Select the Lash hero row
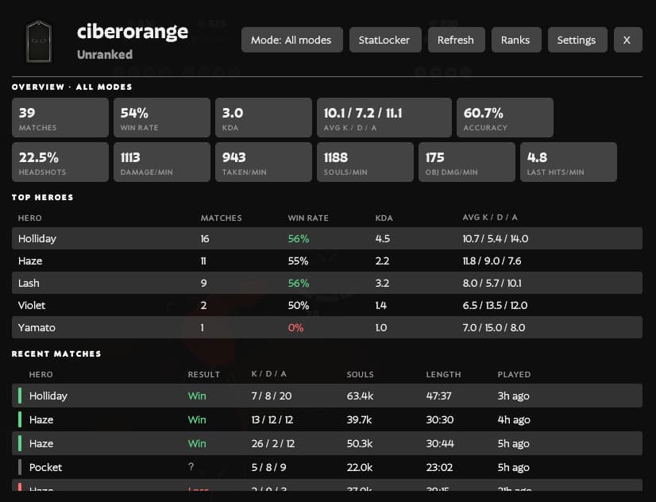The image size is (656, 502). tap(327, 283)
